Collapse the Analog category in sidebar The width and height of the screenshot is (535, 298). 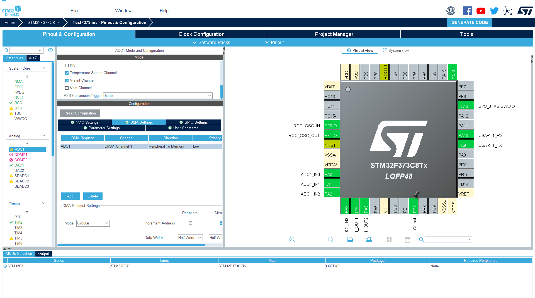coord(43,136)
